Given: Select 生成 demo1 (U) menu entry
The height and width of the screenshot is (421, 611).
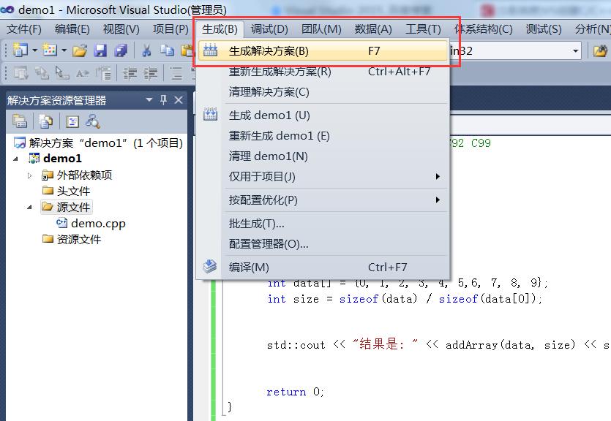Looking at the screenshot, I should pos(323,115).
